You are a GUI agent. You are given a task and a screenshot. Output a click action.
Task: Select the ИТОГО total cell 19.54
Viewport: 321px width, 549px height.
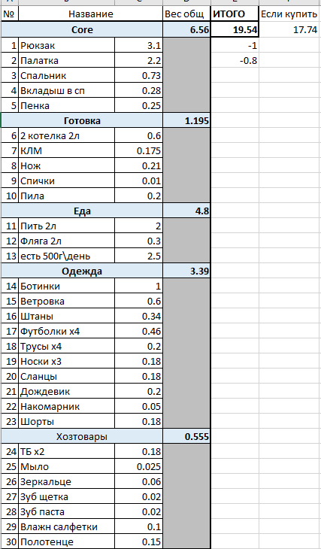(x=235, y=30)
